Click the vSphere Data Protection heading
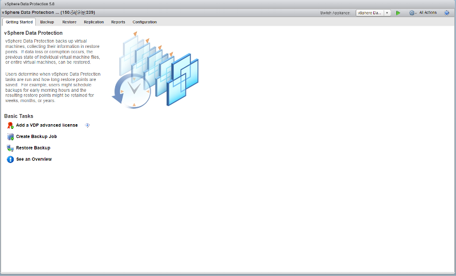456x276 pixels. (x=34, y=33)
